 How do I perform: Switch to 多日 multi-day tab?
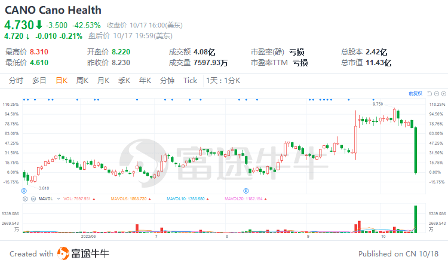click(39, 81)
